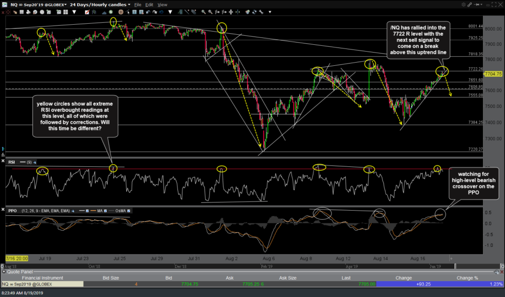Click the Ask column header

[230, 278]
